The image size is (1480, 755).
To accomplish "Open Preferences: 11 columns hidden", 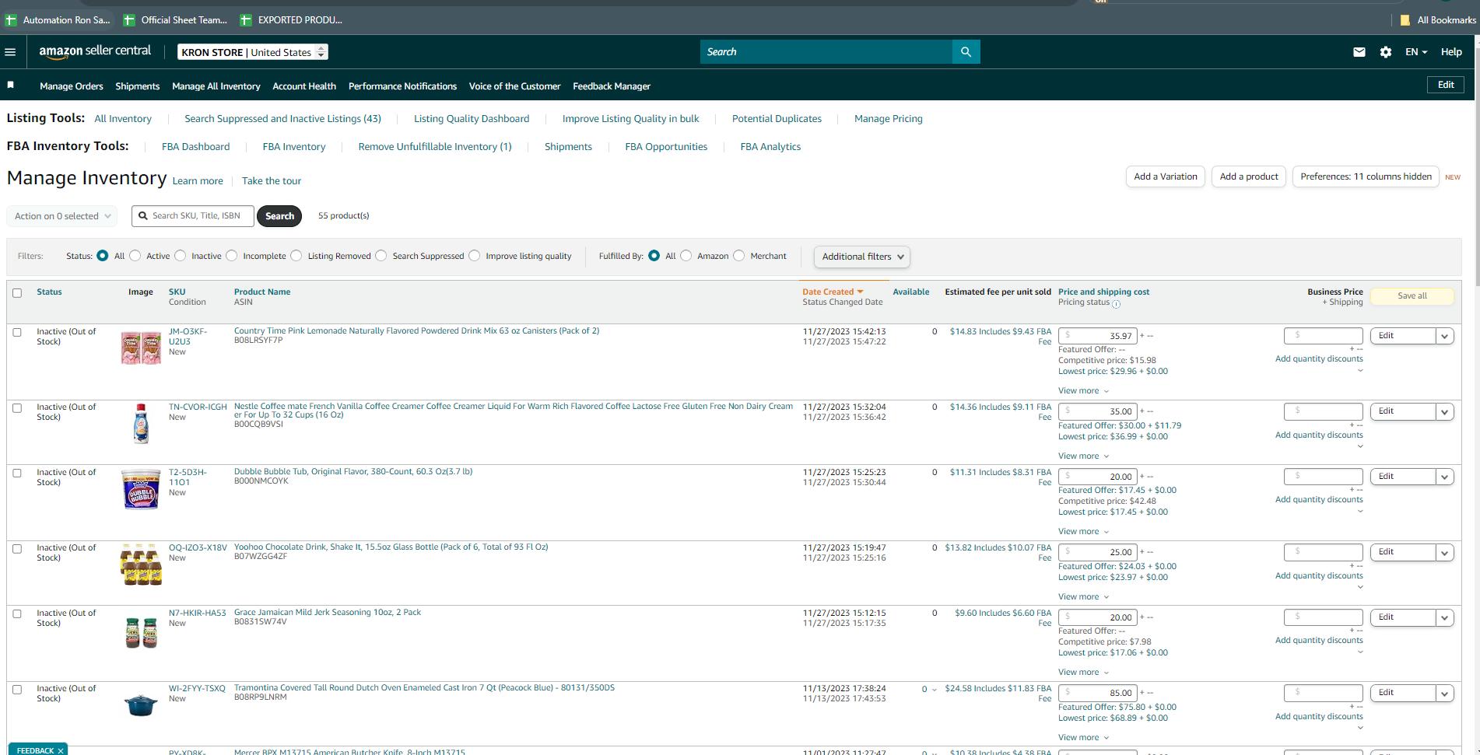I will [1366, 177].
